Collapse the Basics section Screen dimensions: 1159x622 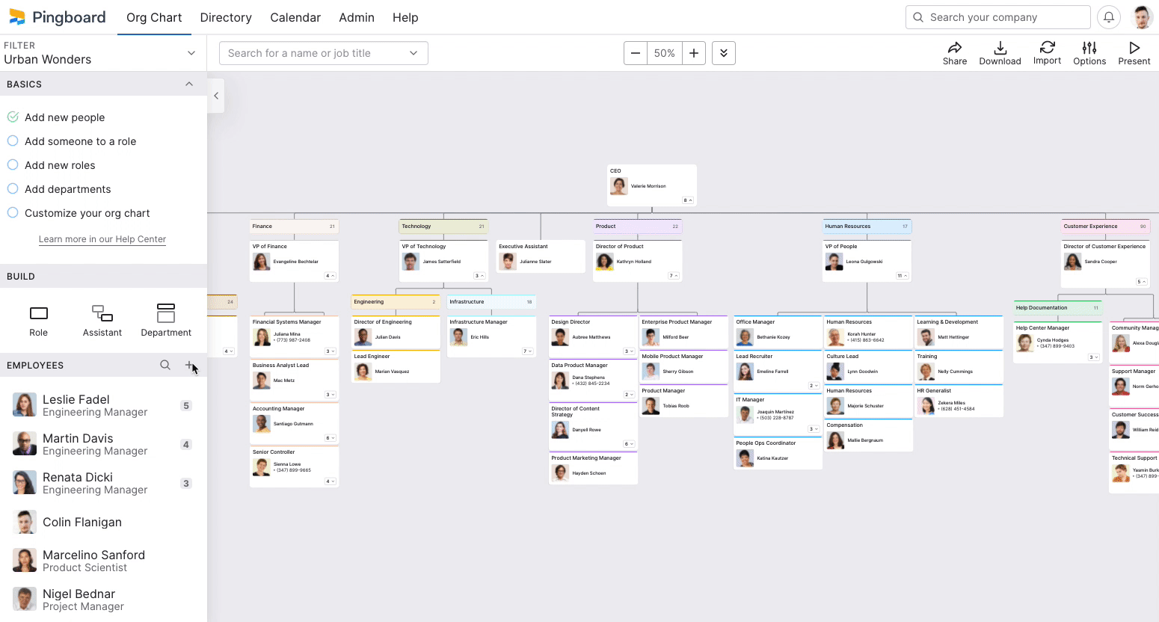coord(189,84)
